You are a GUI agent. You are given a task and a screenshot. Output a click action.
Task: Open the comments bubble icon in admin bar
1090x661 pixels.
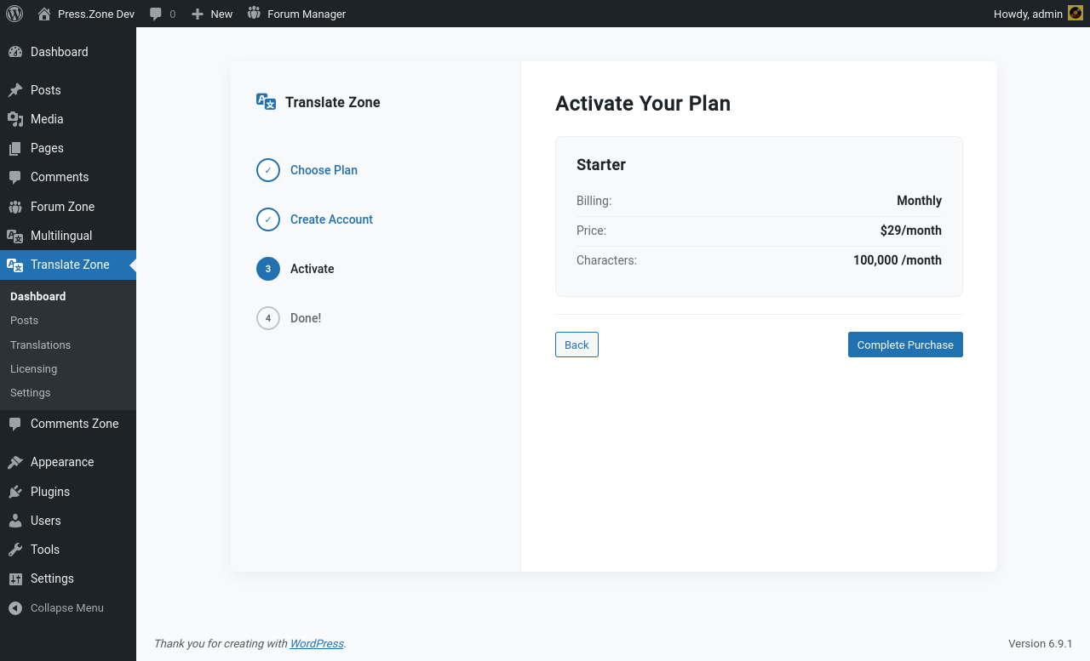point(156,14)
